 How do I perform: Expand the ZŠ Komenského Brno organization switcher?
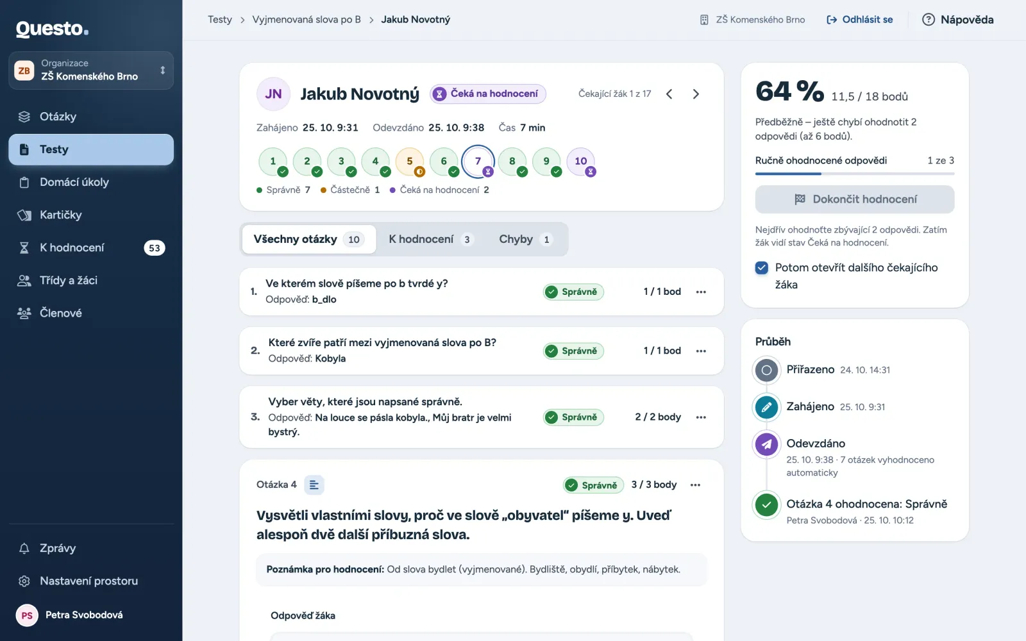pos(91,70)
